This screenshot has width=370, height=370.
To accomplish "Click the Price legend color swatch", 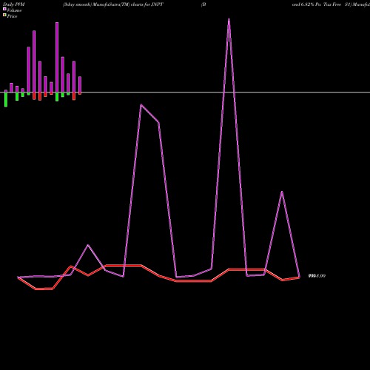I will coord(4,15).
